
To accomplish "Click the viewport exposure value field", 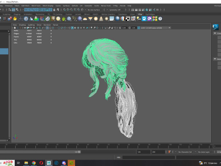I will [x=124, y=28].
